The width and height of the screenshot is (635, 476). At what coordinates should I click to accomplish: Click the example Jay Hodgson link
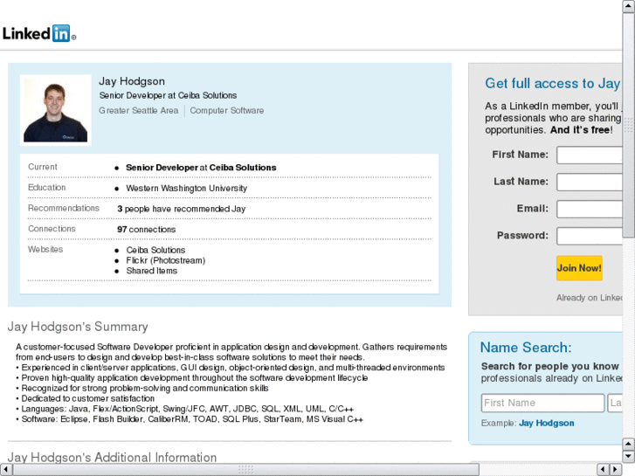click(x=546, y=423)
